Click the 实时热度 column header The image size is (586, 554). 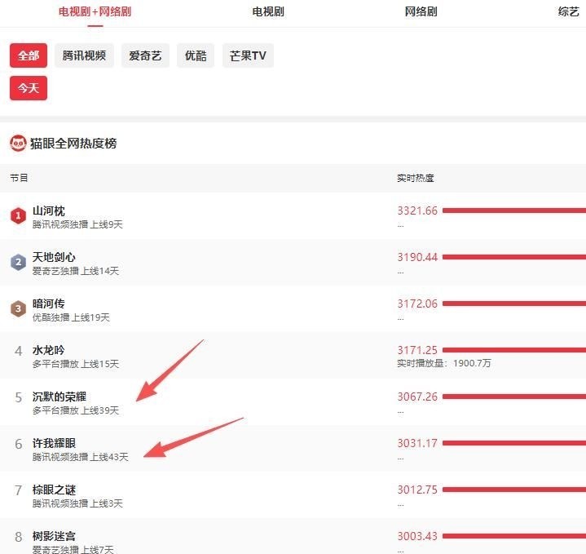[x=416, y=178]
